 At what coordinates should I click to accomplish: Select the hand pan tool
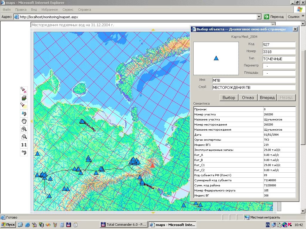[x=24, y=122]
